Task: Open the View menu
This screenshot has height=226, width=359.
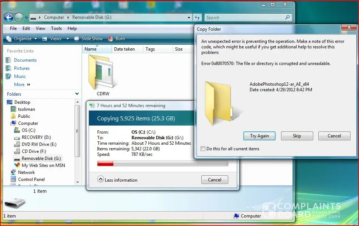Action: 40,28
